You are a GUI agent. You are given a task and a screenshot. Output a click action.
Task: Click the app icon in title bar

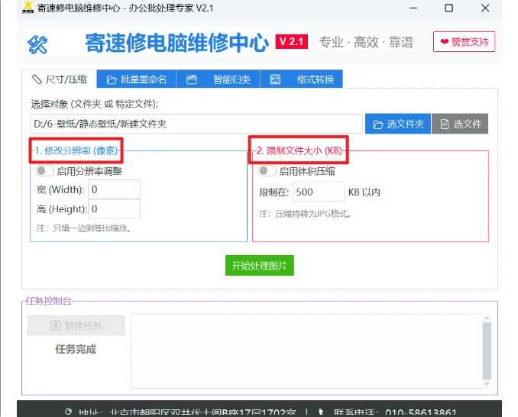pyautogui.click(x=28, y=8)
